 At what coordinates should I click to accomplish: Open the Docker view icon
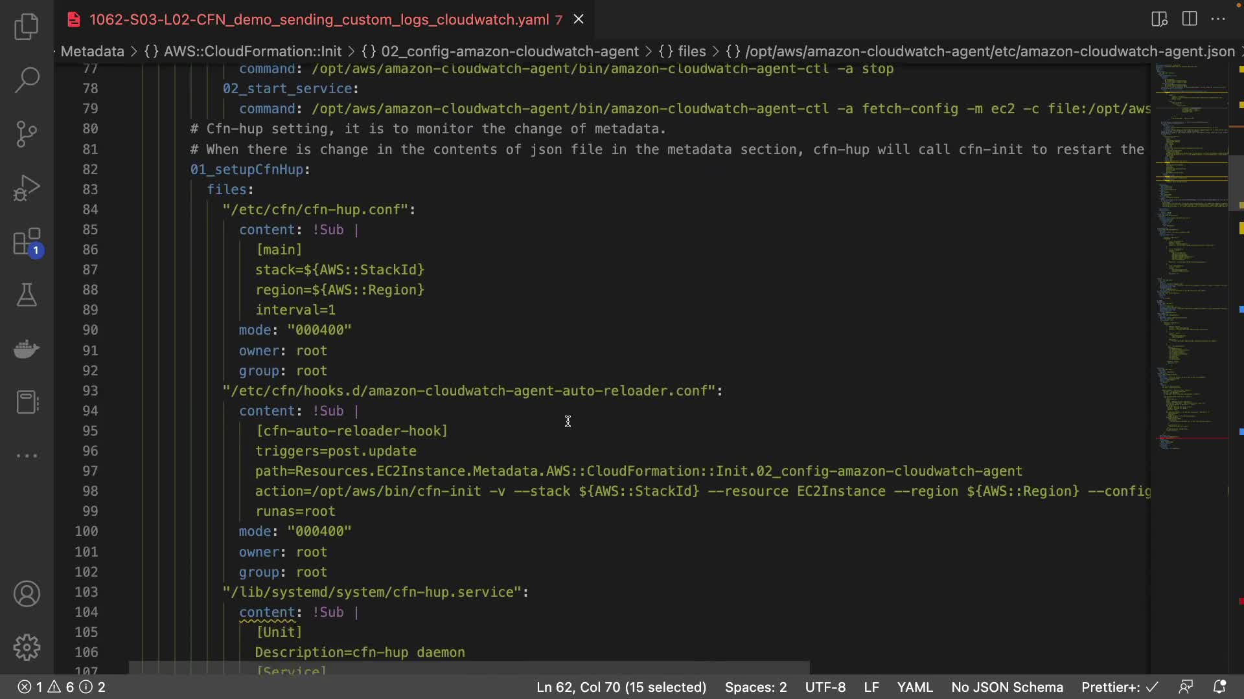27,349
